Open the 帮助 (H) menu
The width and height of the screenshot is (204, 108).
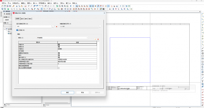[x=74, y=3]
